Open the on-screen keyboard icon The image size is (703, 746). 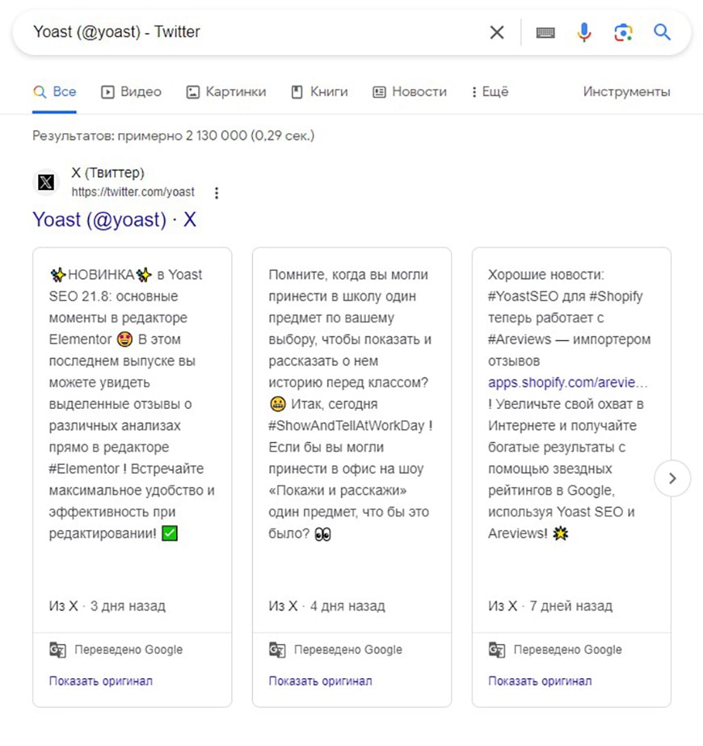pos(545,32)
